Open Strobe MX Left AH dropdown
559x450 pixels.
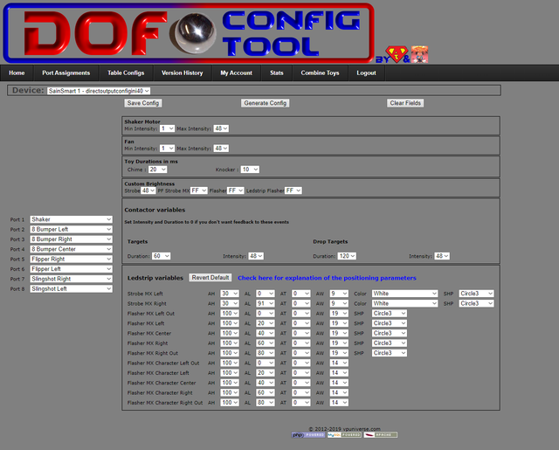pyautogui.click(x=229, y=294)
